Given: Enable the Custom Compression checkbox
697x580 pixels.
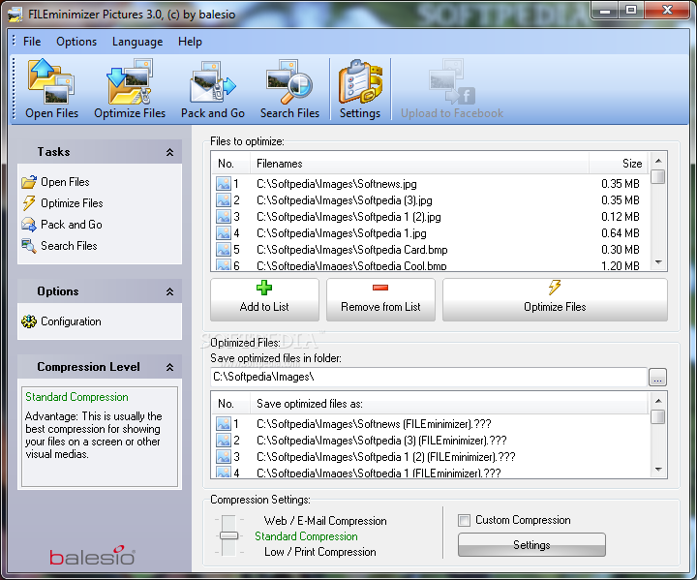Looking at the screenshot, I should (464, 520).
